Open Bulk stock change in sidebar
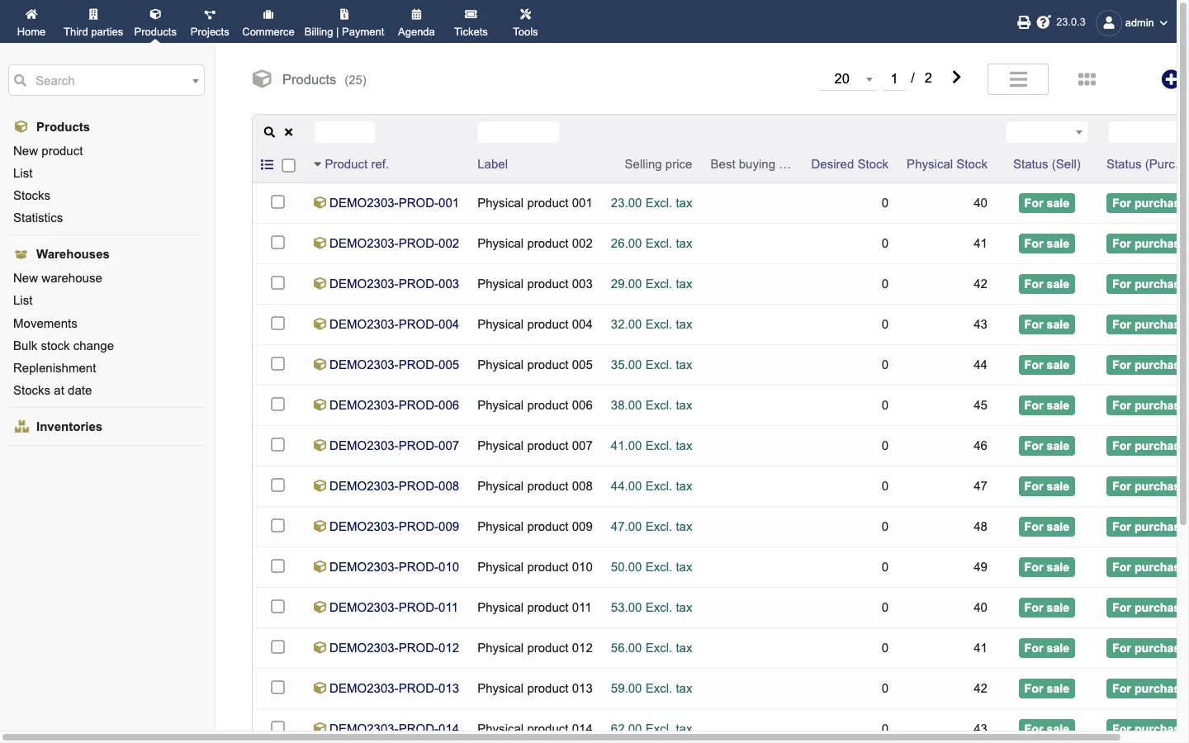 pyautogui.click(x=64, y=346)
